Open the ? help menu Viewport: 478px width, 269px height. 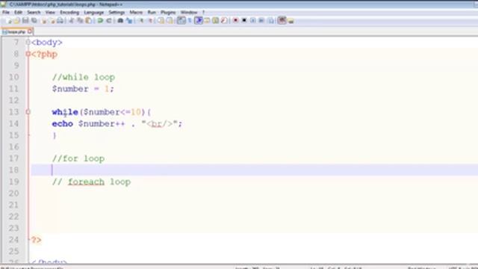click(x=203, y=13)
